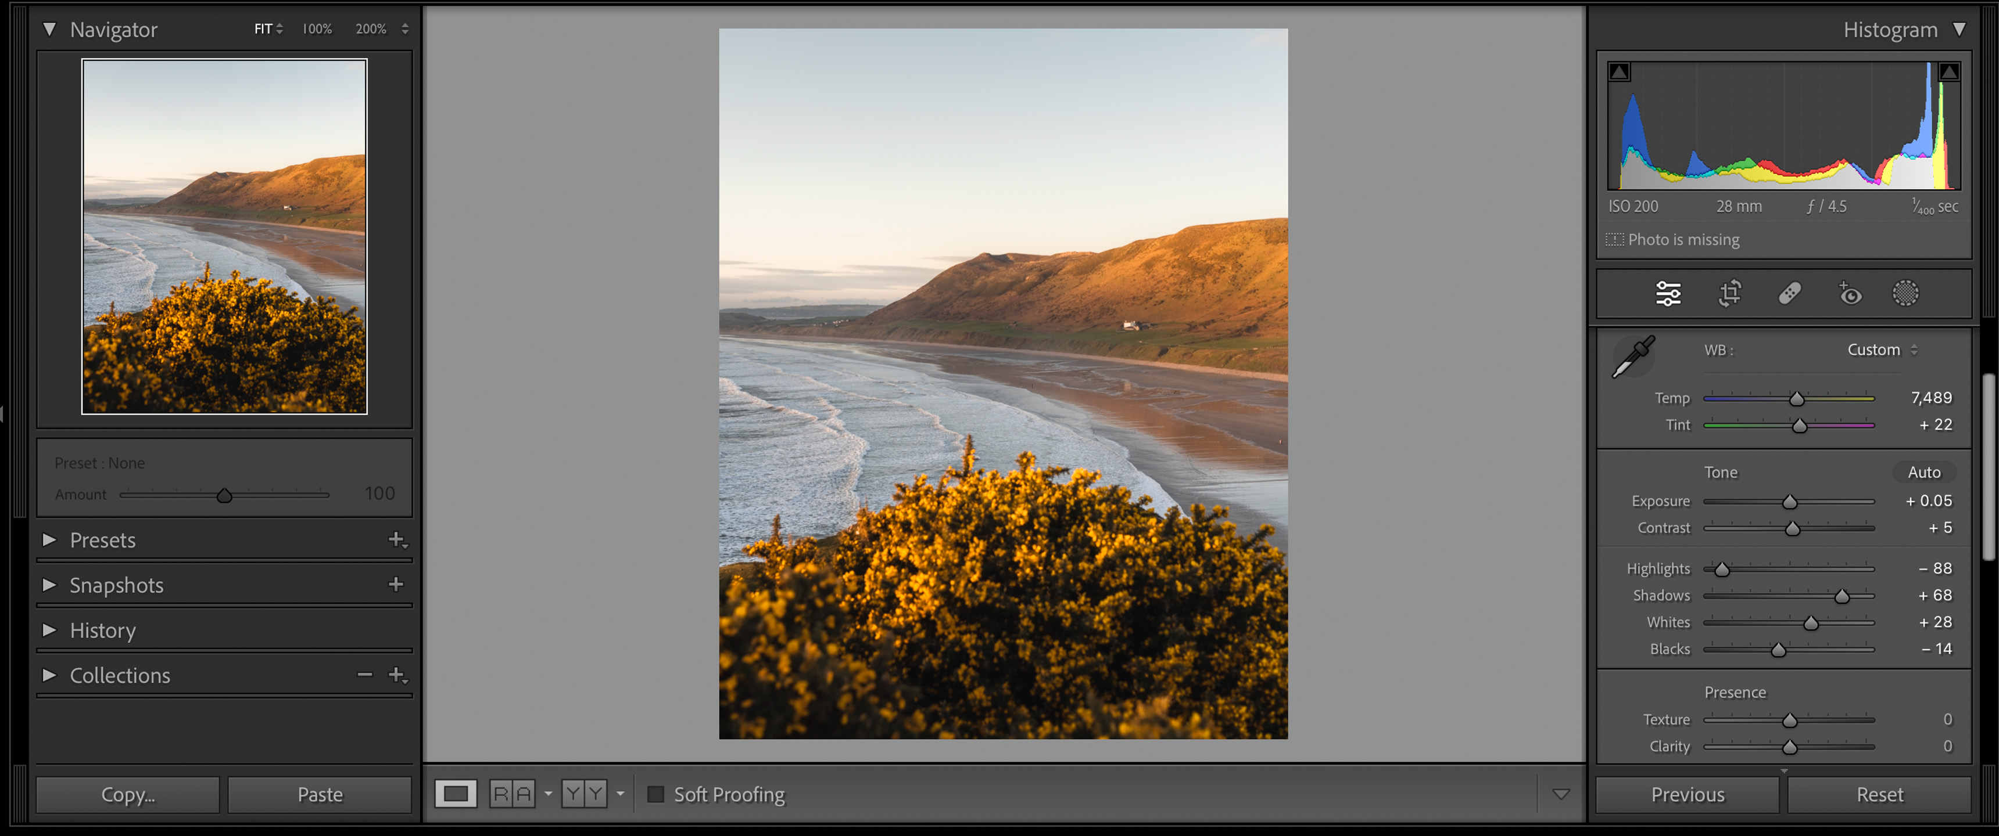Viewport: 1999px width, 836px height.
Task: Click the Auto tone button
Action: [x=1925, y=471]
